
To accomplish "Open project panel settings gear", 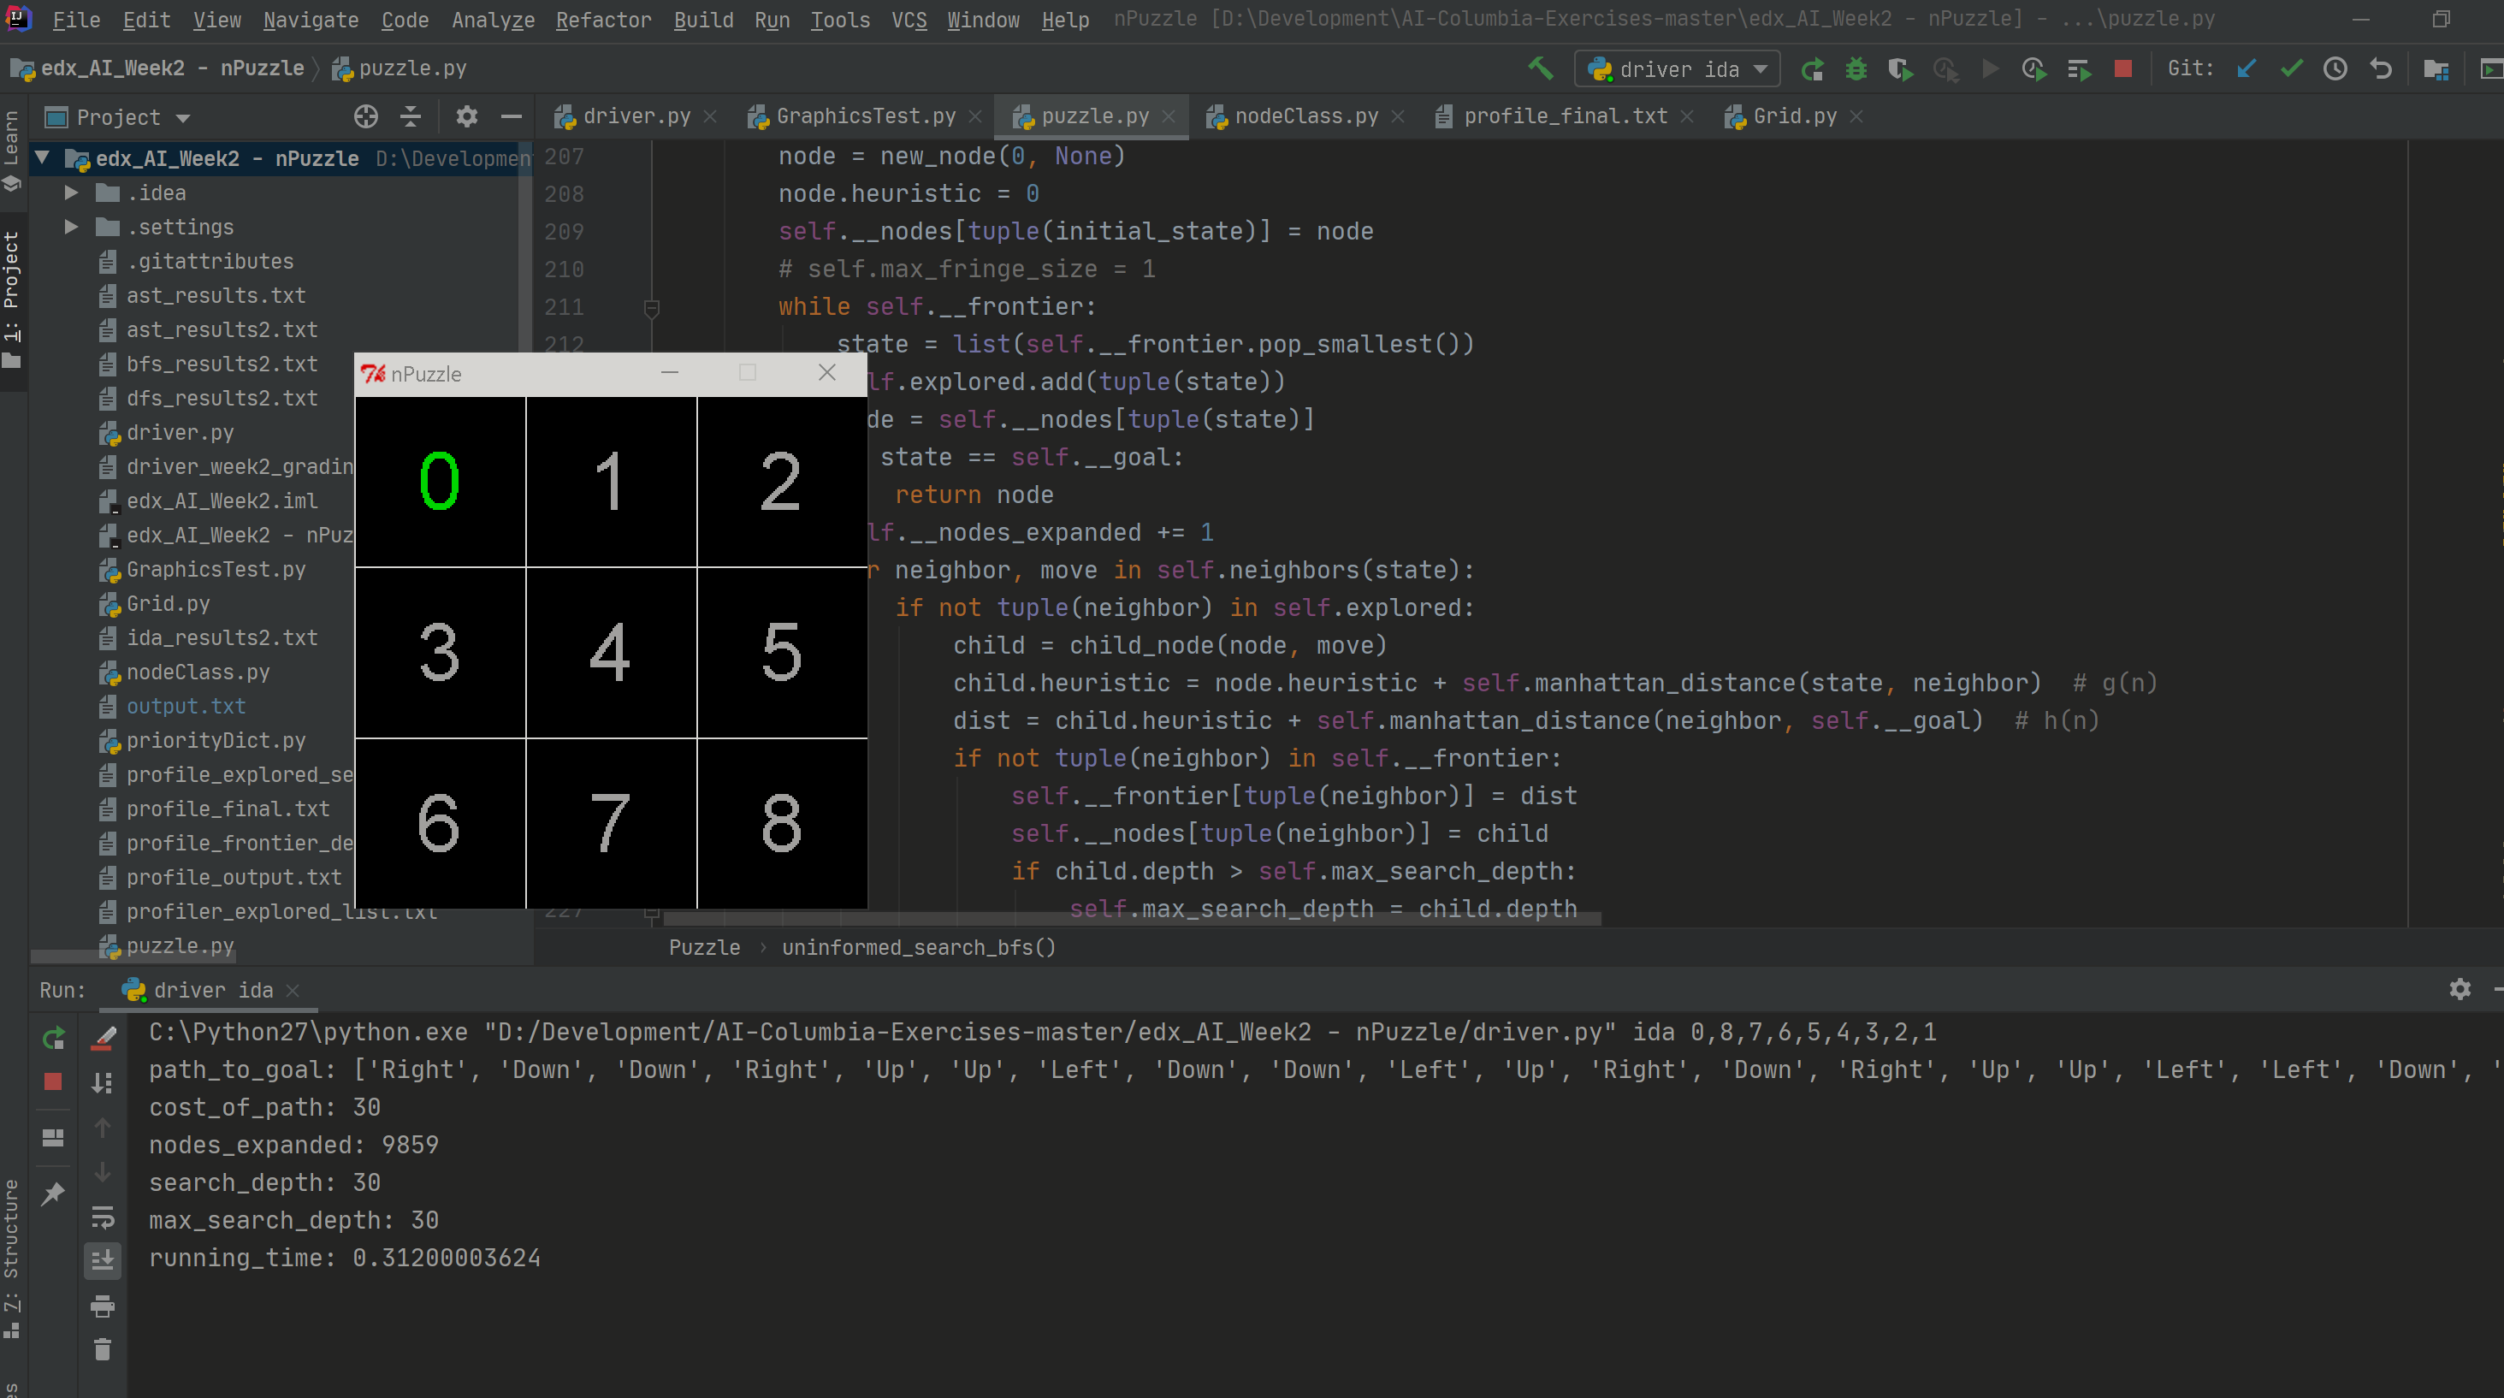I will tap(468, 116).
